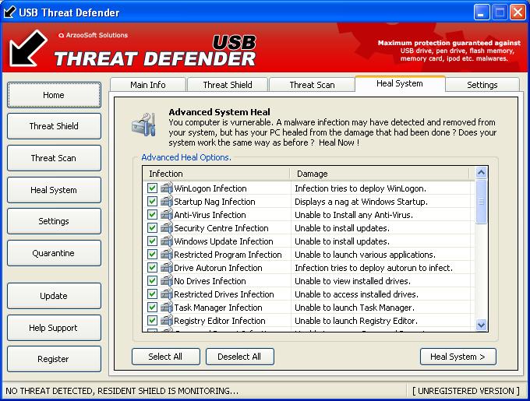Click the Security Centre Infection row icon
The width and height of the screenshot is (530, 401).
pos(167,227)
